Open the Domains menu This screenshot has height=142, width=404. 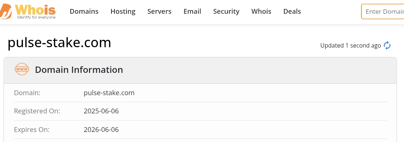tap(84, 12)
